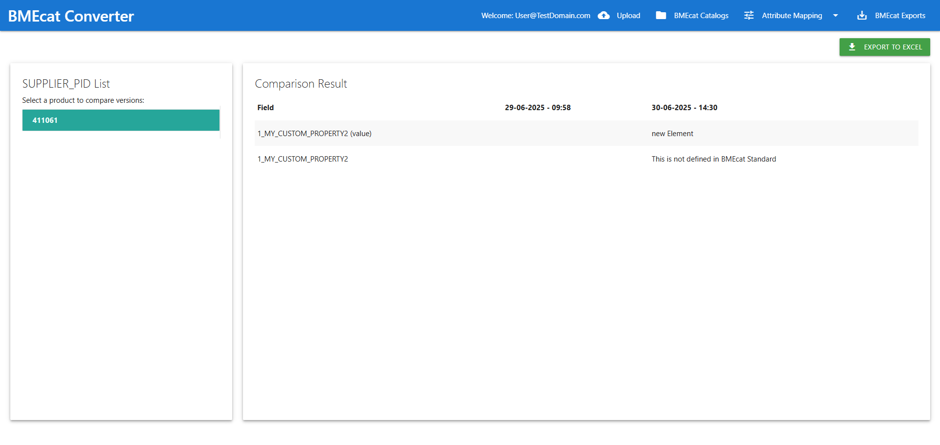This screenshot has width=940, height=445.
Task: Click the BMEcat Catalogs folder icon
Action: pyautogui.click(x=661, y=16)
